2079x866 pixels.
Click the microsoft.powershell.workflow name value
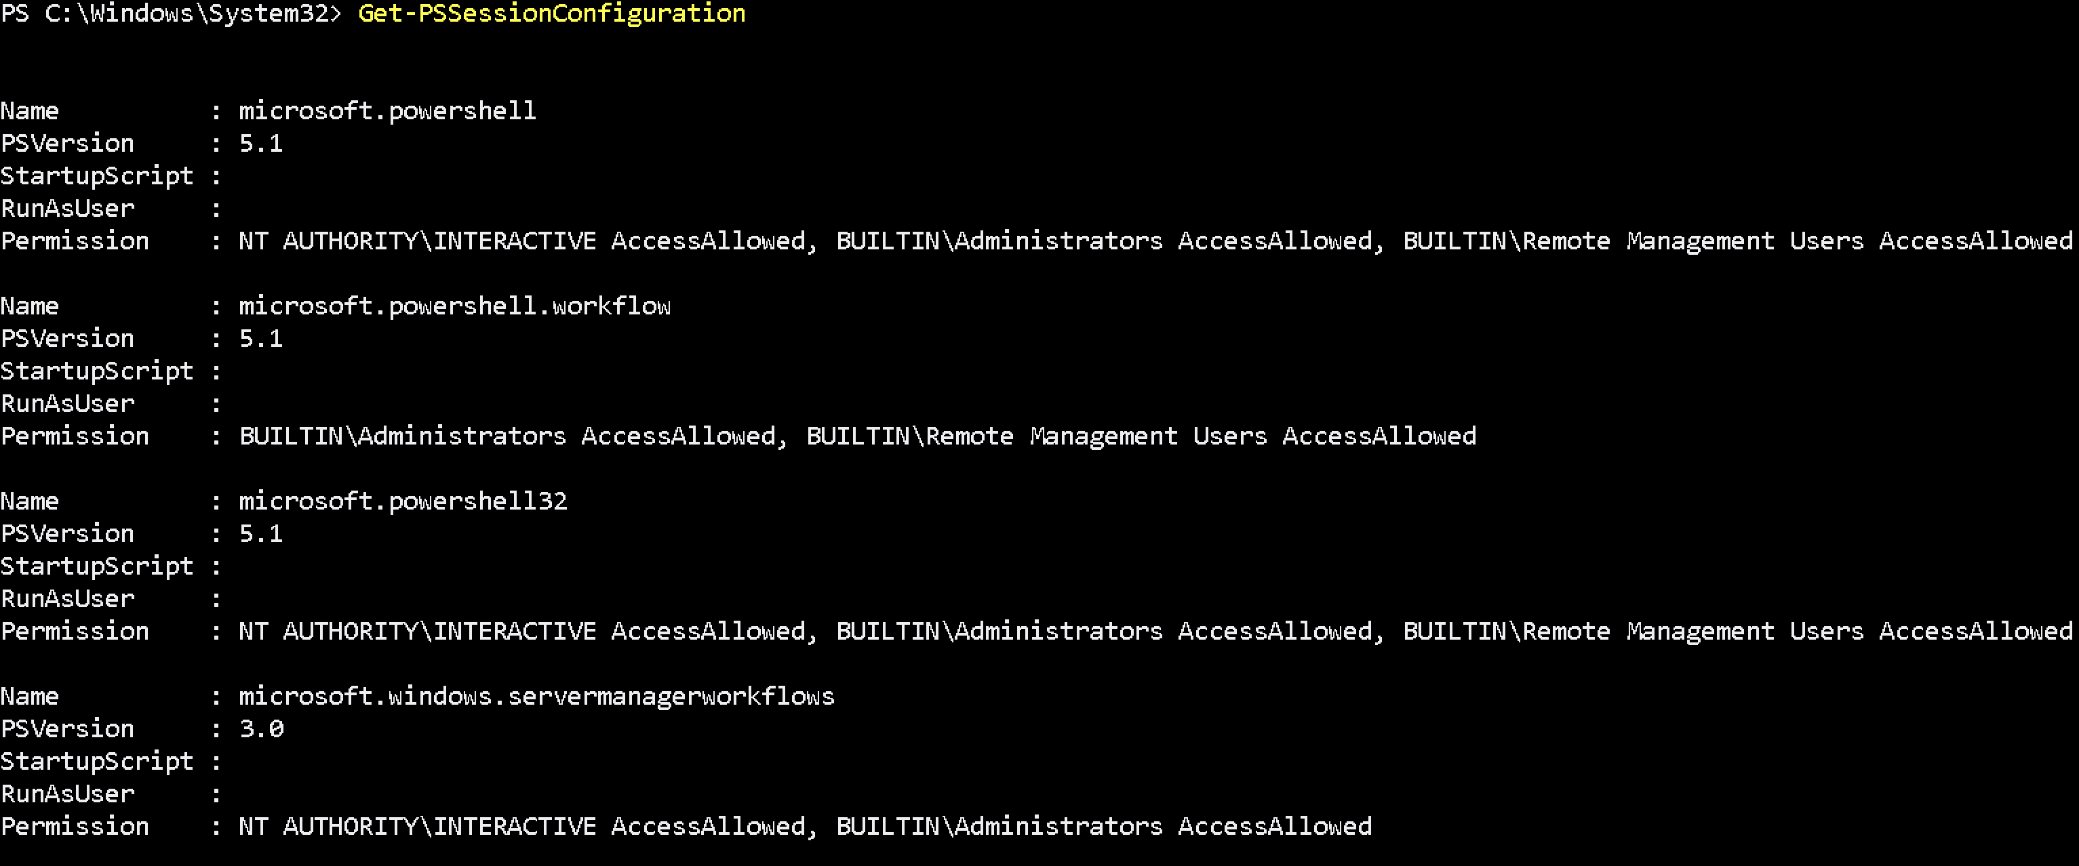click(454, 306)
